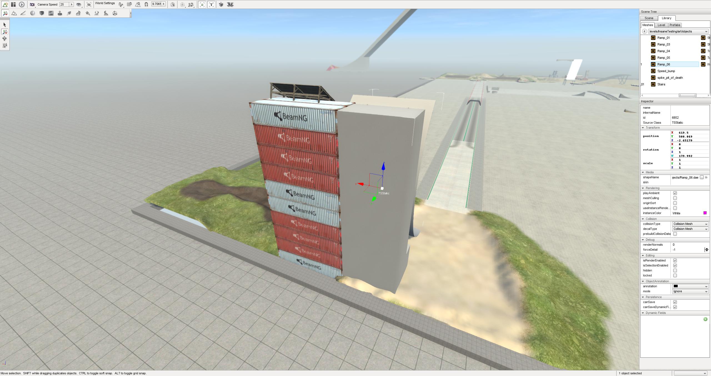Start the level with play button
The image size is (711, 376).
click(22, 4)
